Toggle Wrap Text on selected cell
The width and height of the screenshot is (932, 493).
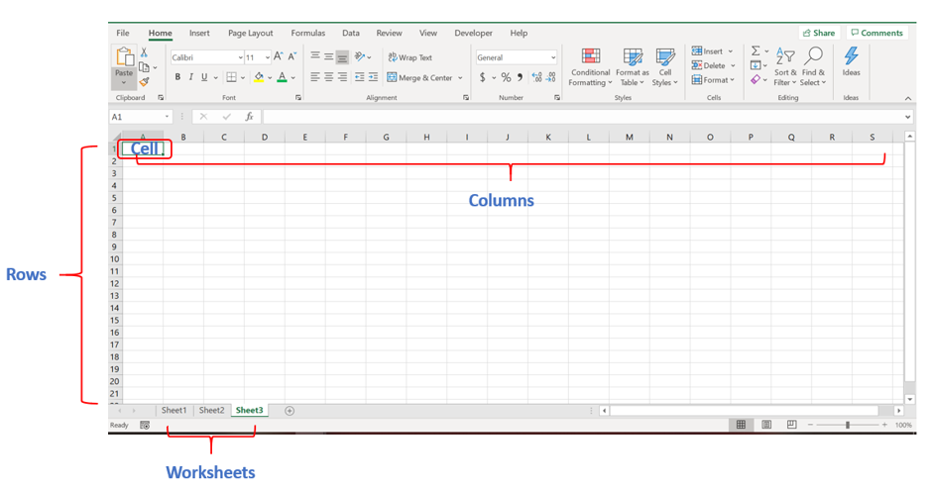[x=410, y=57]
